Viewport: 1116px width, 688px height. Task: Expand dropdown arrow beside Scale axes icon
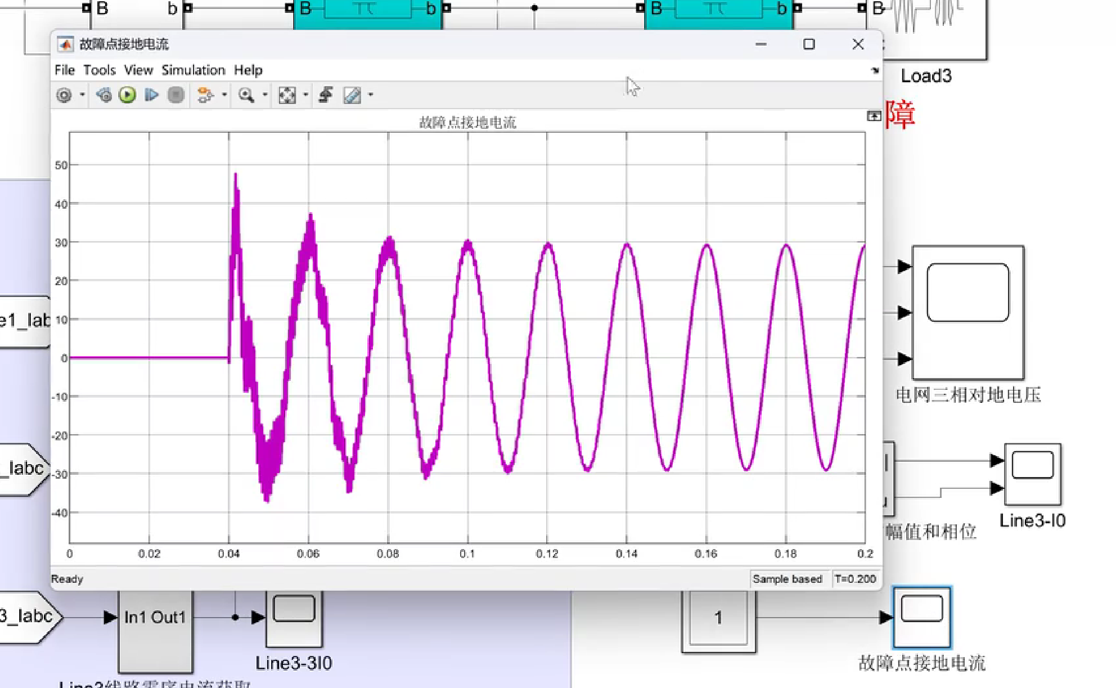coord(305,95)
